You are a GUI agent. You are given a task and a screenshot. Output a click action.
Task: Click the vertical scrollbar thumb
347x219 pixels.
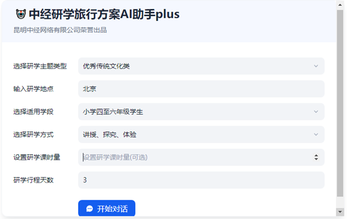(x=340, y=103)
